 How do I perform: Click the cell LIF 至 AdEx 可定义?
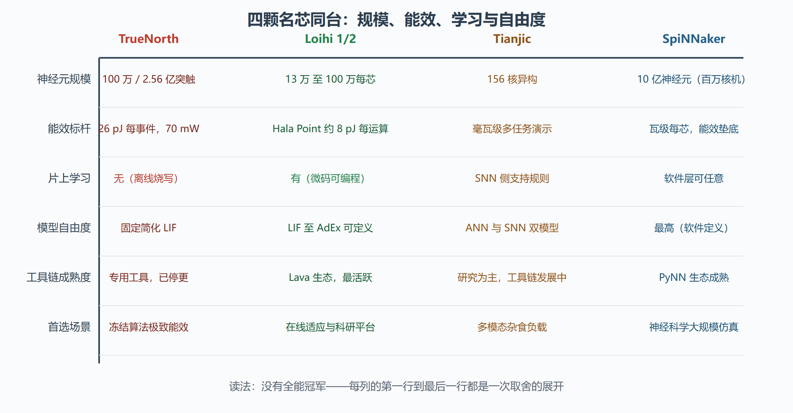330,228
